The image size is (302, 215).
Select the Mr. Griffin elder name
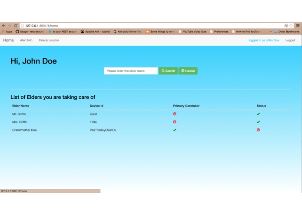(x=19, y=114)
